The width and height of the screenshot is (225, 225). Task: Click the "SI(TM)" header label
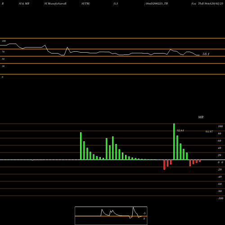[85, 4]
